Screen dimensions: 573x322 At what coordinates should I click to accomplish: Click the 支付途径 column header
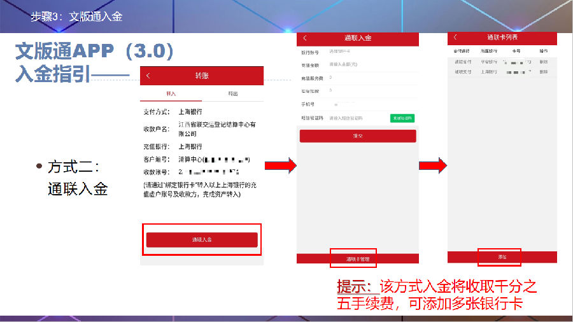click(x=462, y=51)
